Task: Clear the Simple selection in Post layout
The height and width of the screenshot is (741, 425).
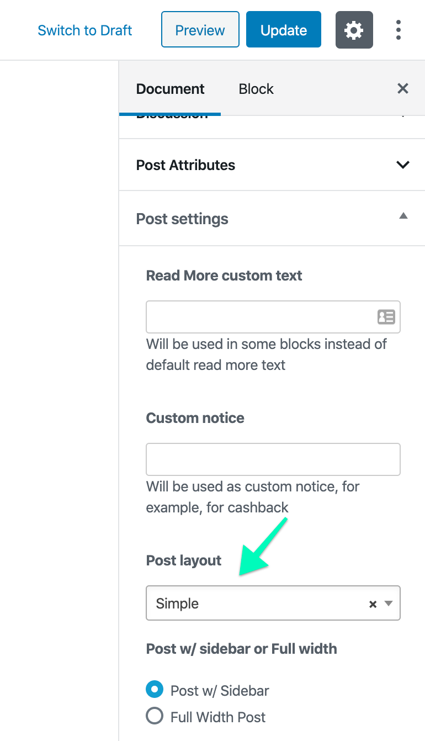Action: (373, 604)
